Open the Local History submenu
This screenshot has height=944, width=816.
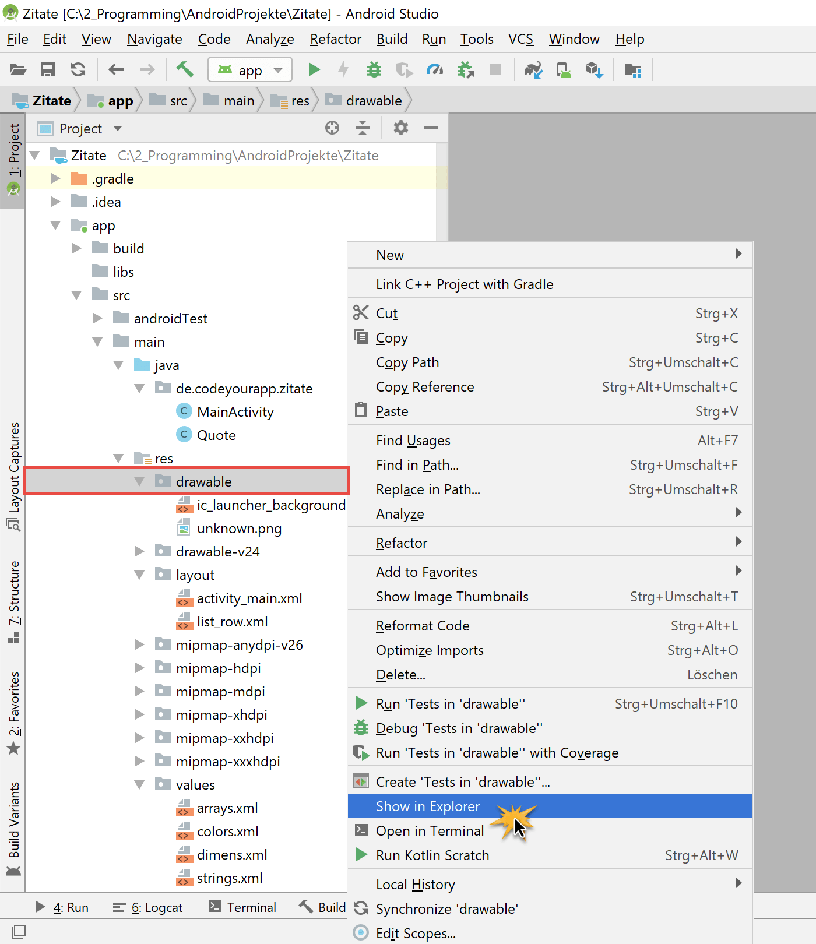[550, 884]
